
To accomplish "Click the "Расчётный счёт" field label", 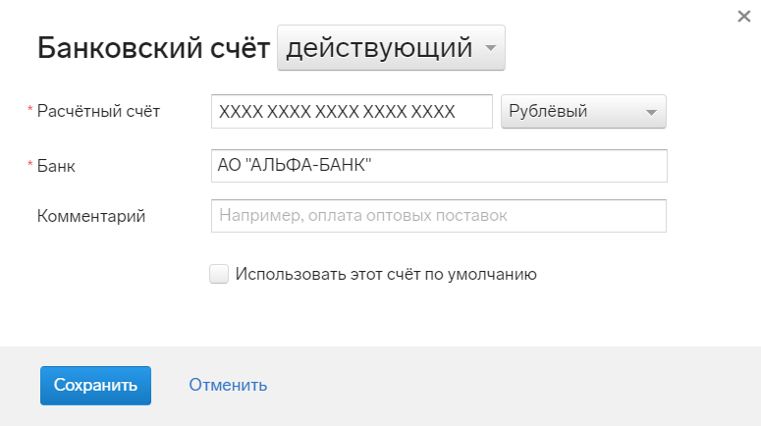I will [98, 111].
